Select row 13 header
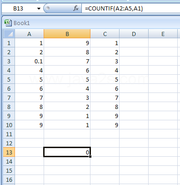 pyautogui.click(x=9, y=152)
